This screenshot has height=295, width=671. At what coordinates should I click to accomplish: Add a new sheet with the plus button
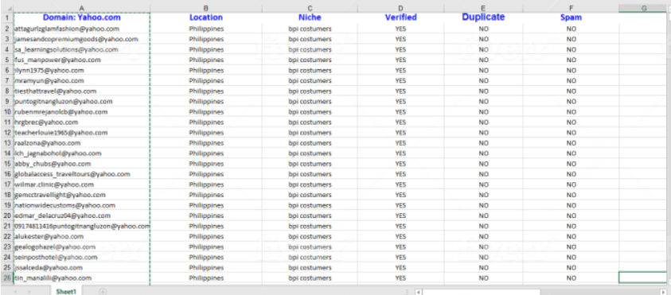103,292
